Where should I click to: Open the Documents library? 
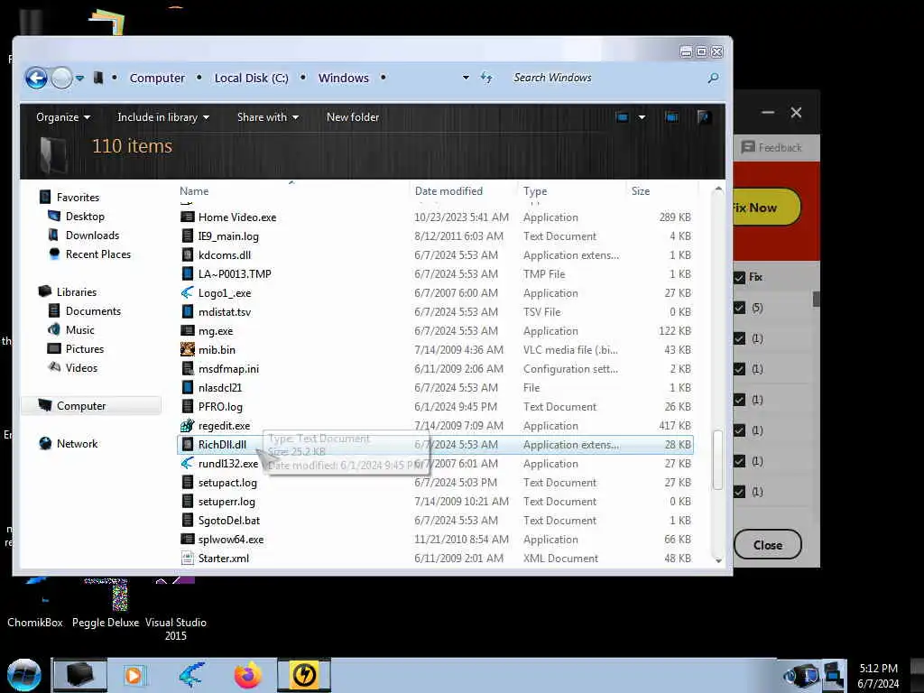coord(93,310)
